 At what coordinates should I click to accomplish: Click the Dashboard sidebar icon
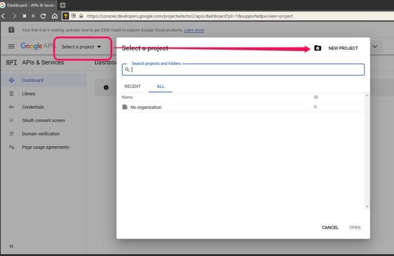[x=11, y=80]
